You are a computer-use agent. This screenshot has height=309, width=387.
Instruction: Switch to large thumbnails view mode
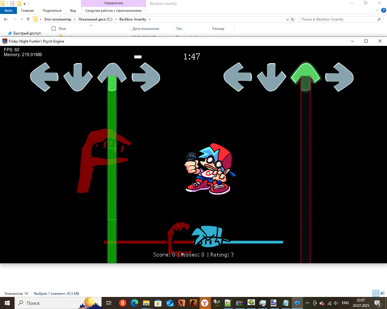point(382,293)
